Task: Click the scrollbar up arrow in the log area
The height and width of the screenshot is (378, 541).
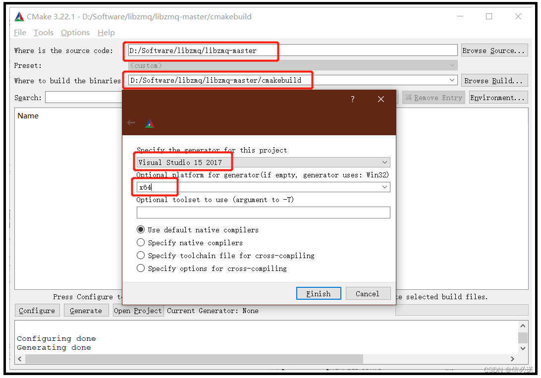Action: (524, 325)
